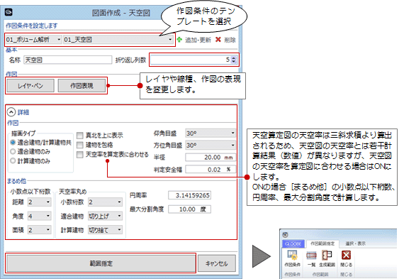Open the 01_天空図 template dropdown
Viewport: 404px width, 279px height.
(118, 40)
